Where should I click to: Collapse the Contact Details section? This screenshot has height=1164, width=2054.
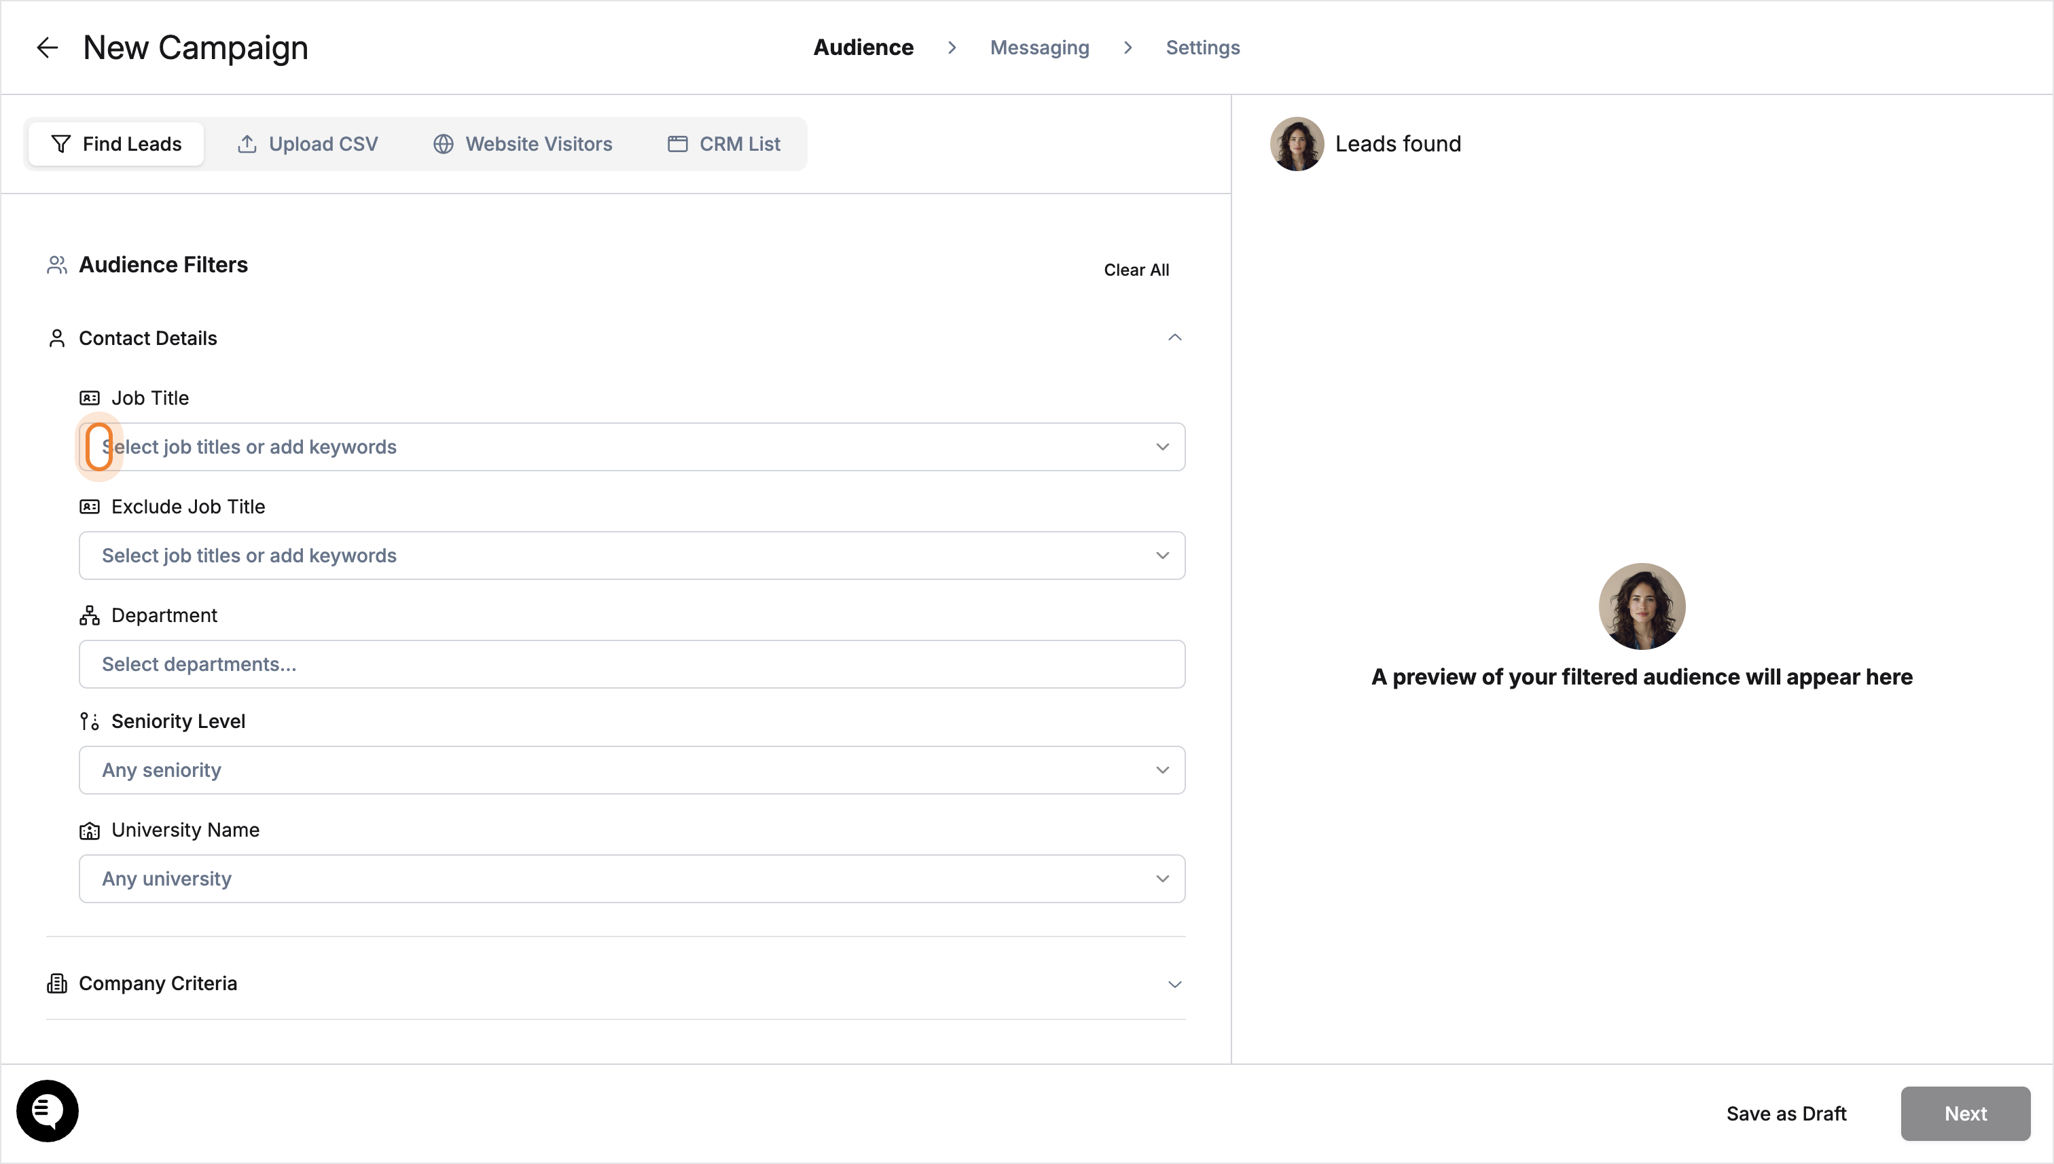[1174, 338]
